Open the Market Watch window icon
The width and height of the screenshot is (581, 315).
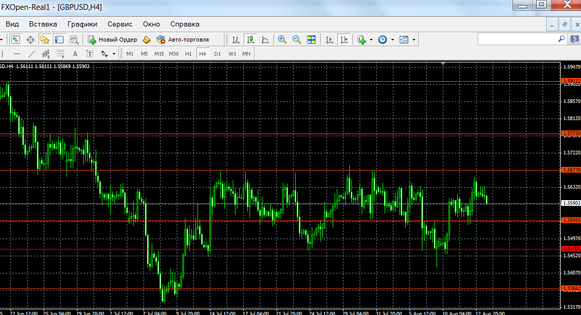tap(16, 40)
